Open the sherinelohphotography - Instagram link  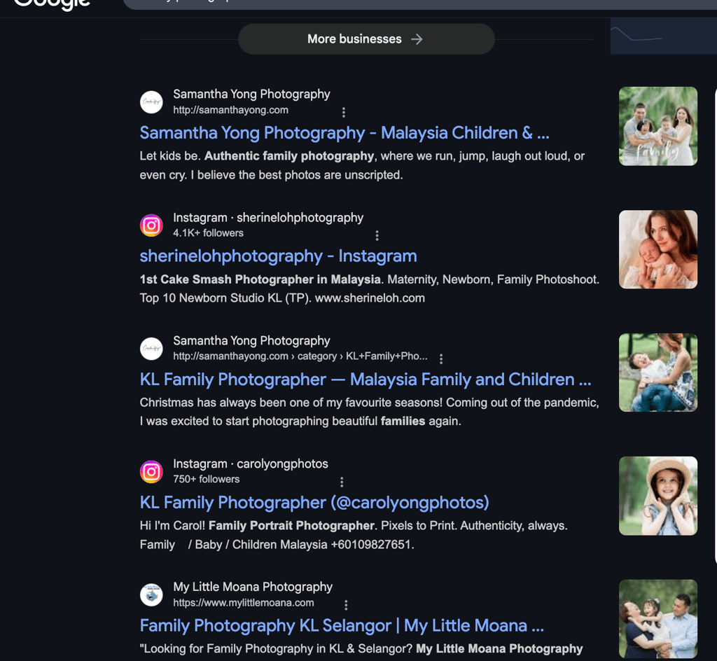[278, 256]
